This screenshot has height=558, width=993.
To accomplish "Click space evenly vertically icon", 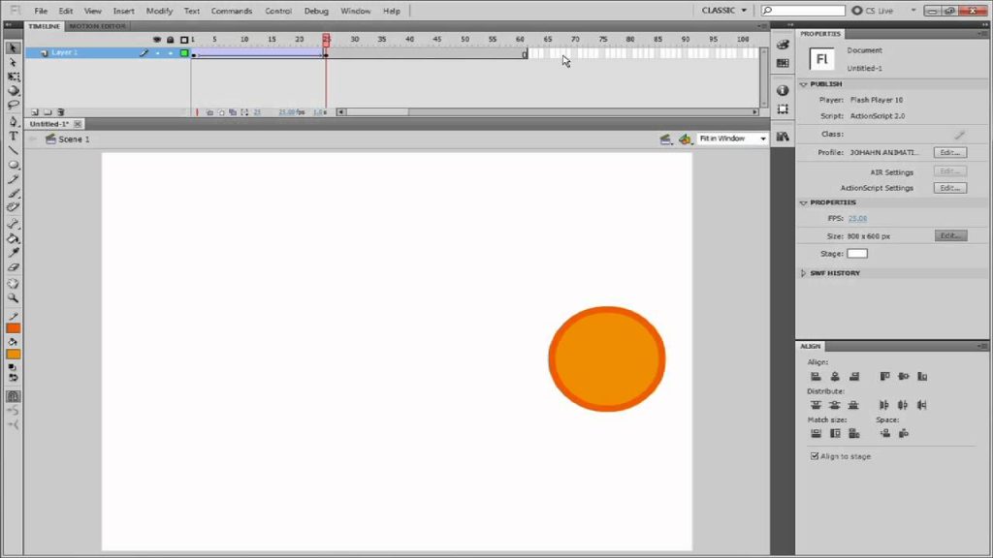I will click(x=884, y=433).
